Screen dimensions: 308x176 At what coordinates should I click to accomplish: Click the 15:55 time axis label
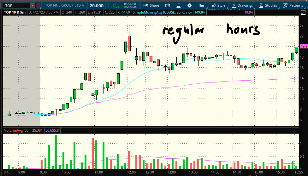299,172
